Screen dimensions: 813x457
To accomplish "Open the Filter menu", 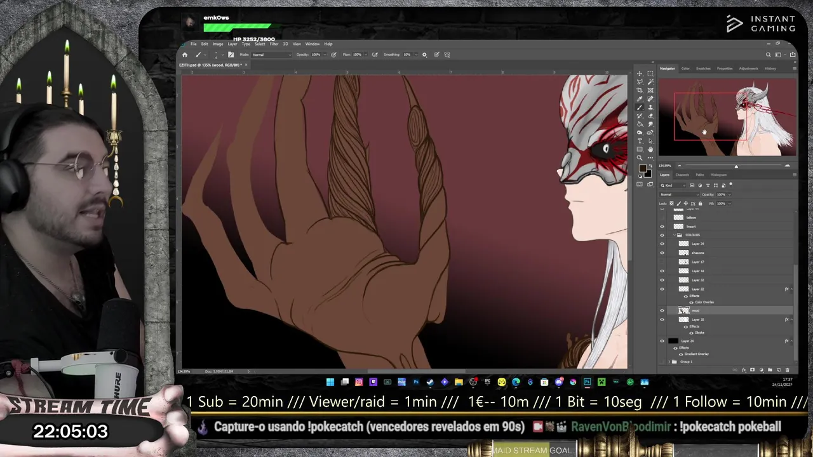I will pyautogui.click(x=274, y=44).
